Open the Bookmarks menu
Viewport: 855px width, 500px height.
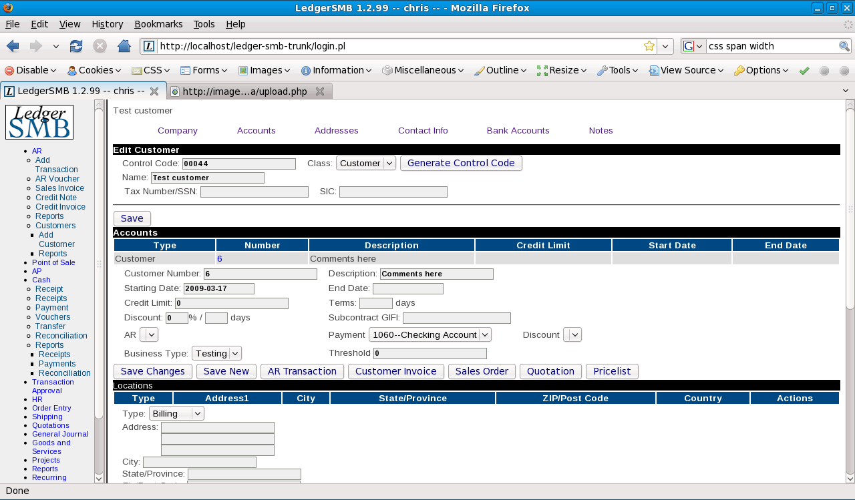click(158, 24)
